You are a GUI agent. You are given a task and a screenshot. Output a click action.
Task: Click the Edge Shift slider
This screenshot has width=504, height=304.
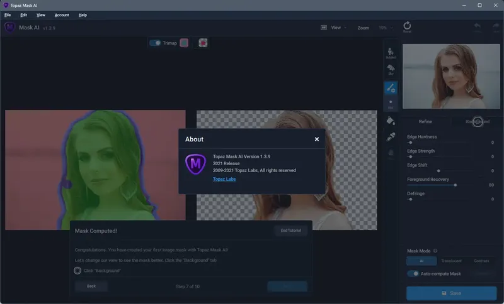click(437, 171)
